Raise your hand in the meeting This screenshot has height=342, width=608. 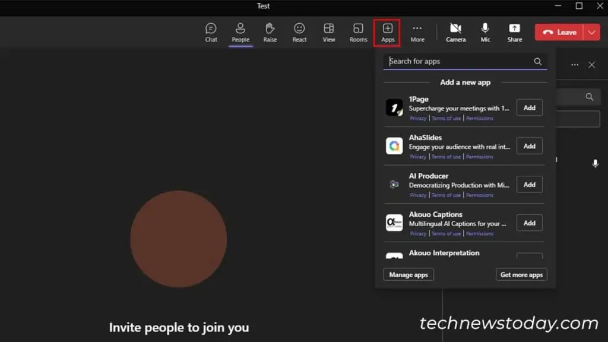(270, 31)
